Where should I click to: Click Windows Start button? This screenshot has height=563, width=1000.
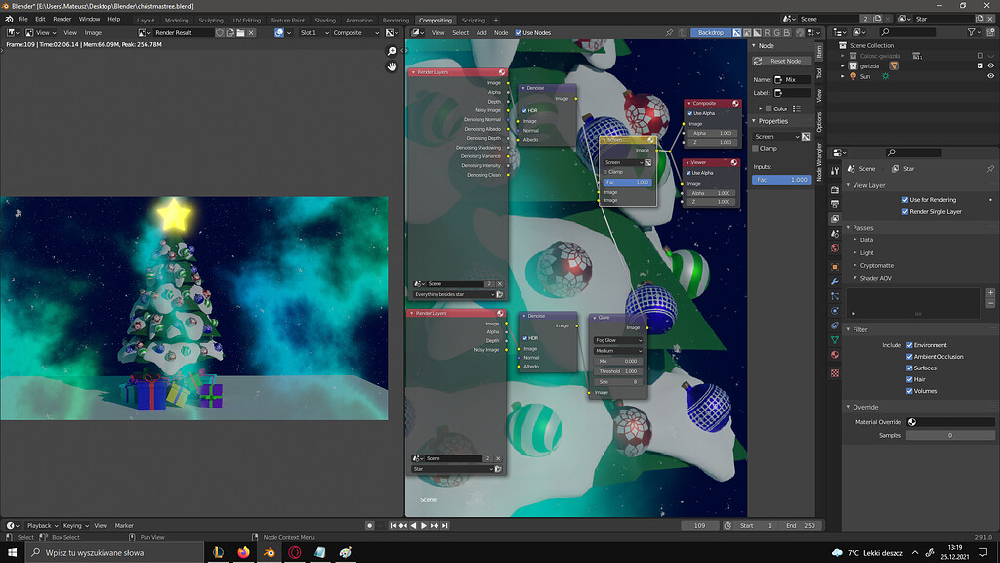tap(12, 553)
